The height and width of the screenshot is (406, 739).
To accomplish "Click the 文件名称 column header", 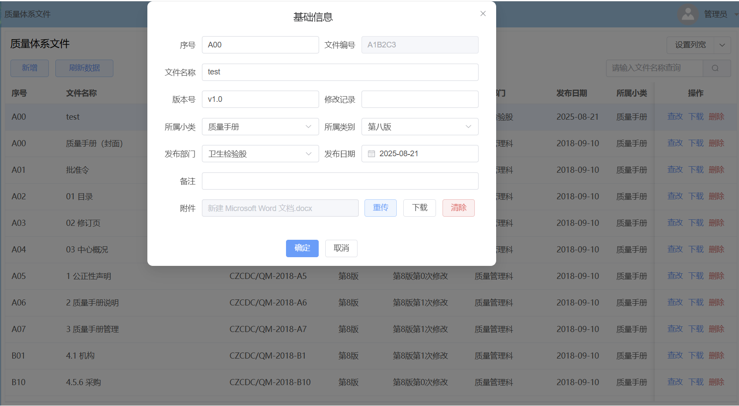I will click(82, 93).
